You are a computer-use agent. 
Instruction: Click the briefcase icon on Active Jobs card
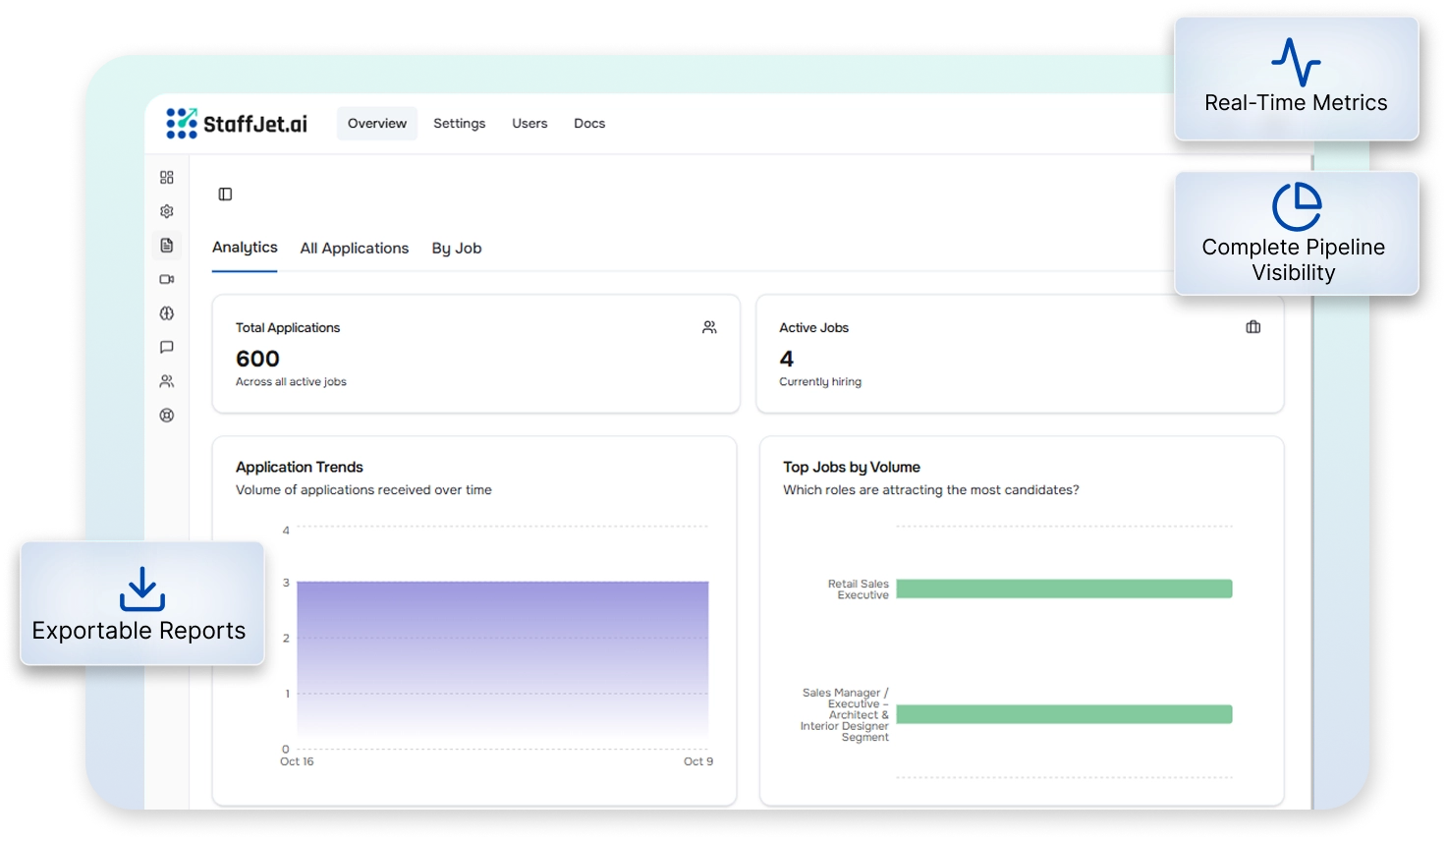point(1252,327)
